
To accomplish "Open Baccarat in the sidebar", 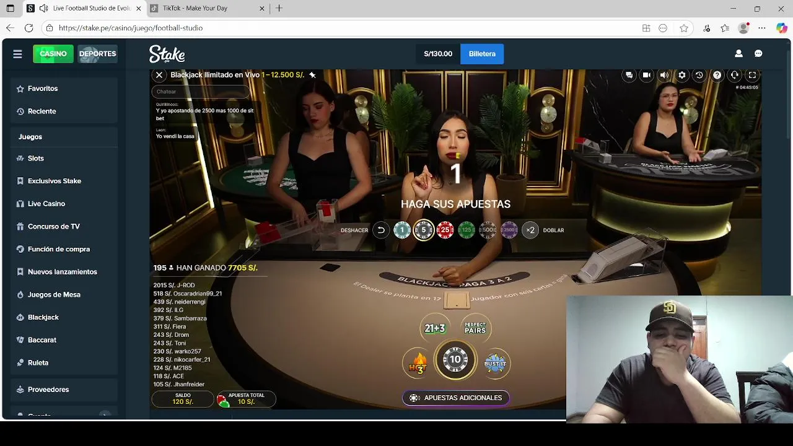I will click(x=64, y=340).
